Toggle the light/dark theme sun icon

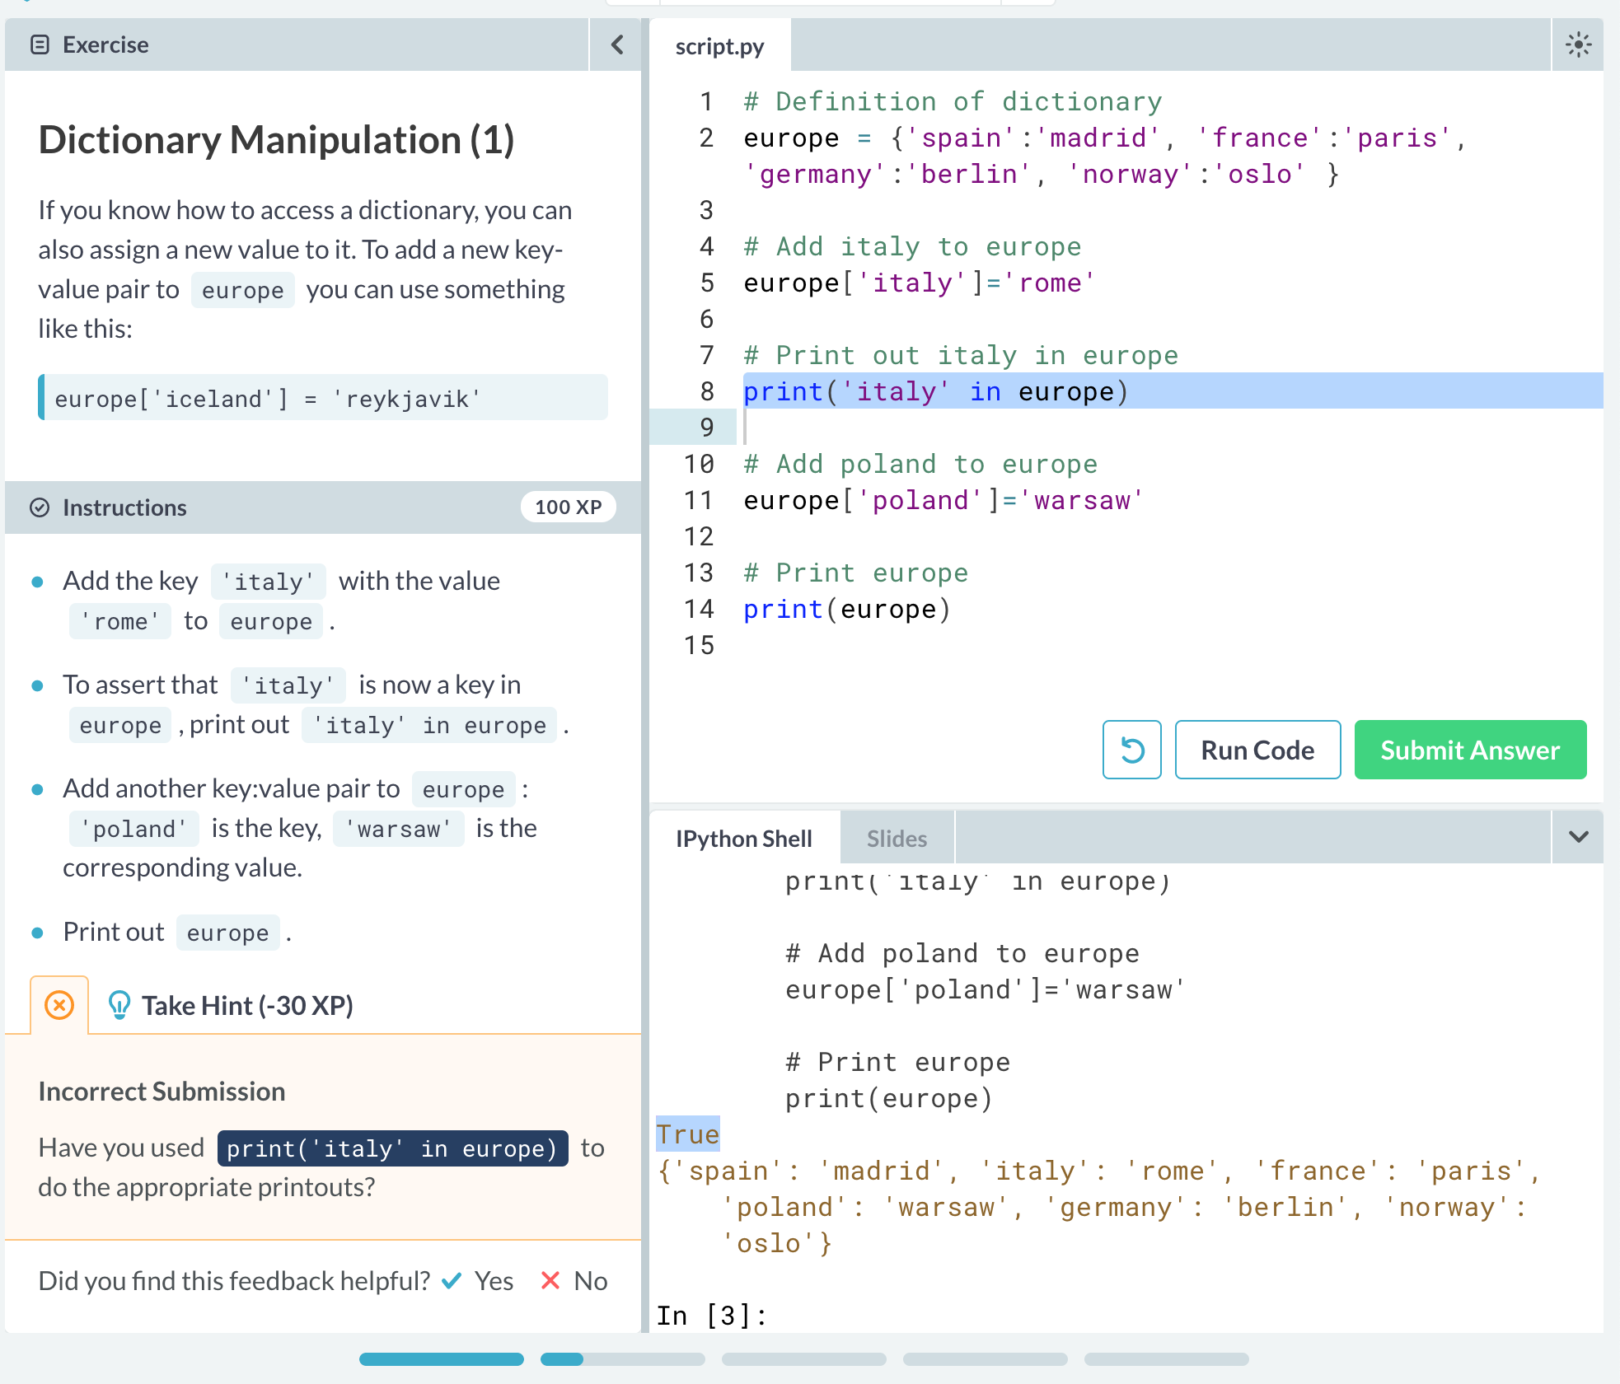(x=1577, y=44)
